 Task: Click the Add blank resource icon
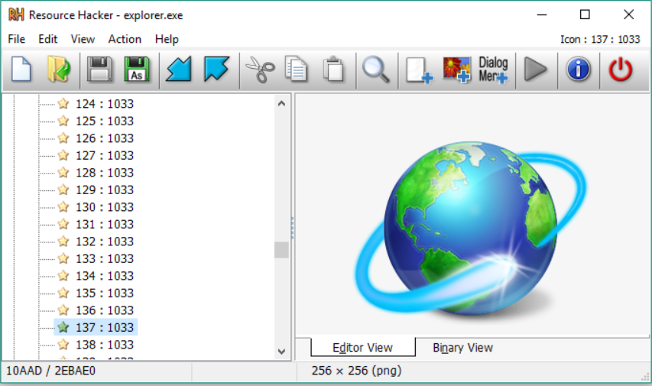click(419, 70)
